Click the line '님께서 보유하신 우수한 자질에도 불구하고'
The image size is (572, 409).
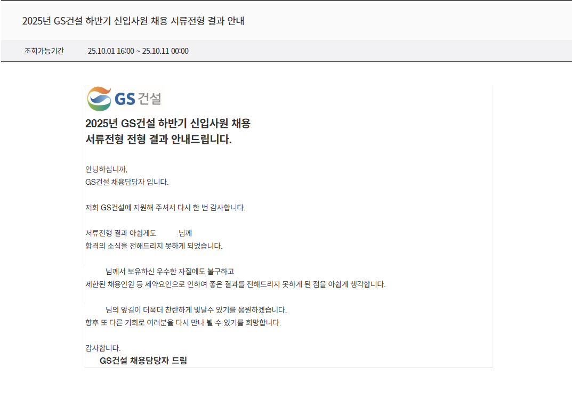tap(170, 271)
